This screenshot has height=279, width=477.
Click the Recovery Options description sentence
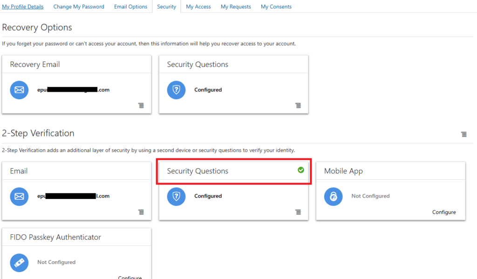tap(149, 43)
